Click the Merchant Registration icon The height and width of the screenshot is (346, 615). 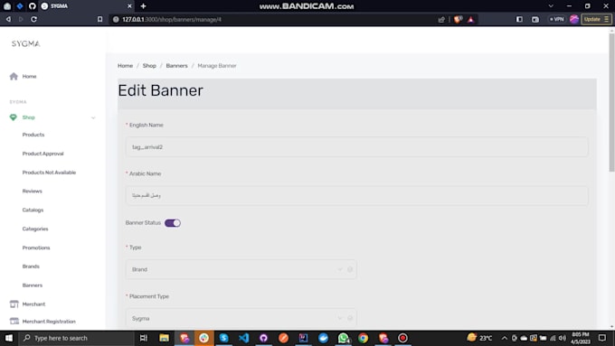pyautogui.click(x=14, y=322)
